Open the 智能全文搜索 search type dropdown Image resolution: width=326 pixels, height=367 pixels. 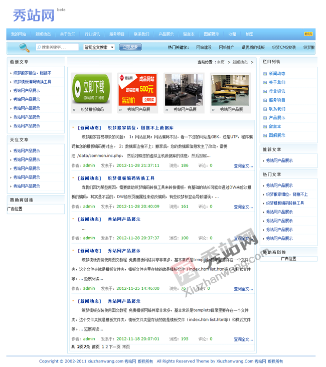pyautogui.click(x=99, y=47)
